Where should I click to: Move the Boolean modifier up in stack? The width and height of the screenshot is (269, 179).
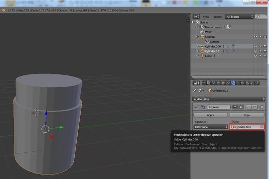pyautogui.click(x=249, y=107)
